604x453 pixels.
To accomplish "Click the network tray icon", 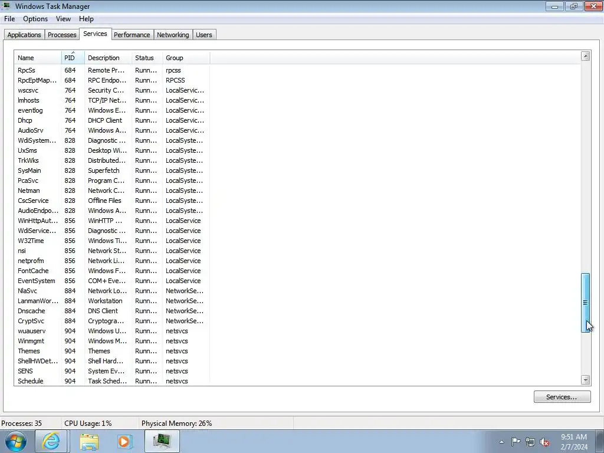I will [530, 442].
